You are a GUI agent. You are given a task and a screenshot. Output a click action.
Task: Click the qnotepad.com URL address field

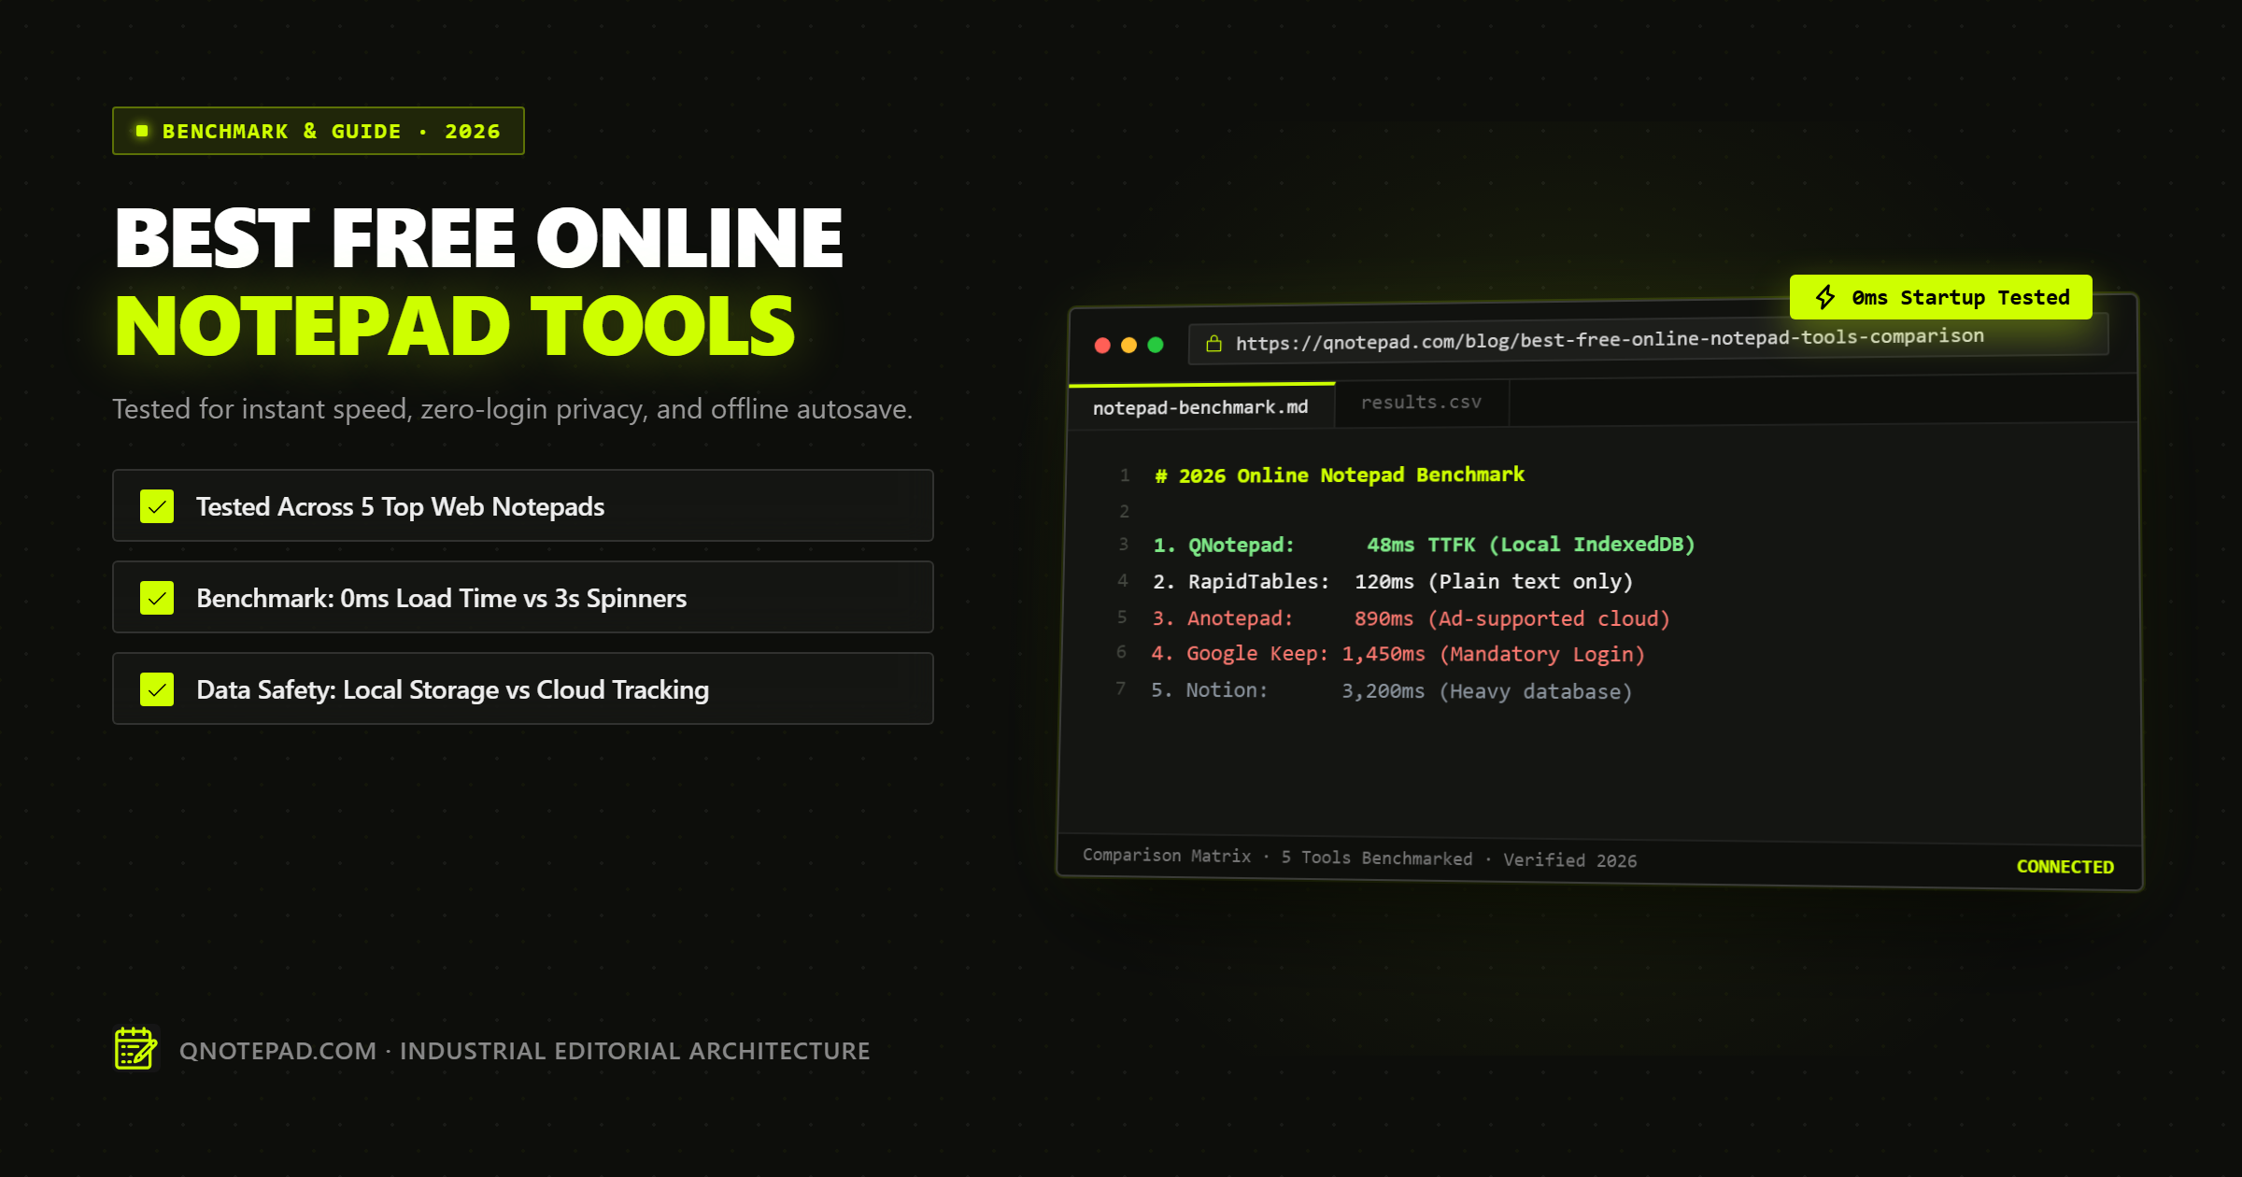[1648, 338]
